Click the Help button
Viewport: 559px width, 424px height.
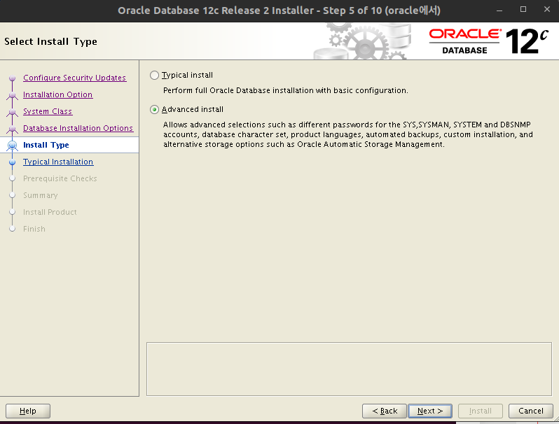28,411
